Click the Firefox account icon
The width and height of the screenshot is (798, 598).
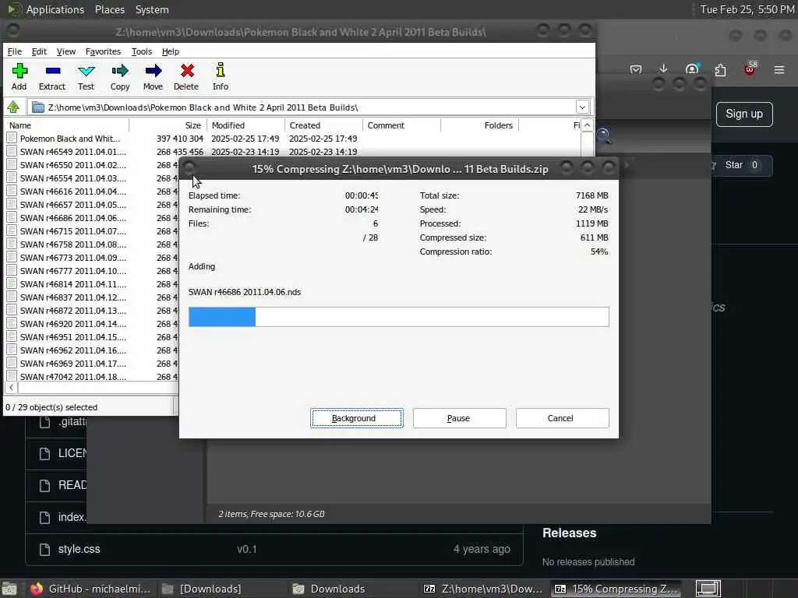pyautogui.click(x=692, y=69)
